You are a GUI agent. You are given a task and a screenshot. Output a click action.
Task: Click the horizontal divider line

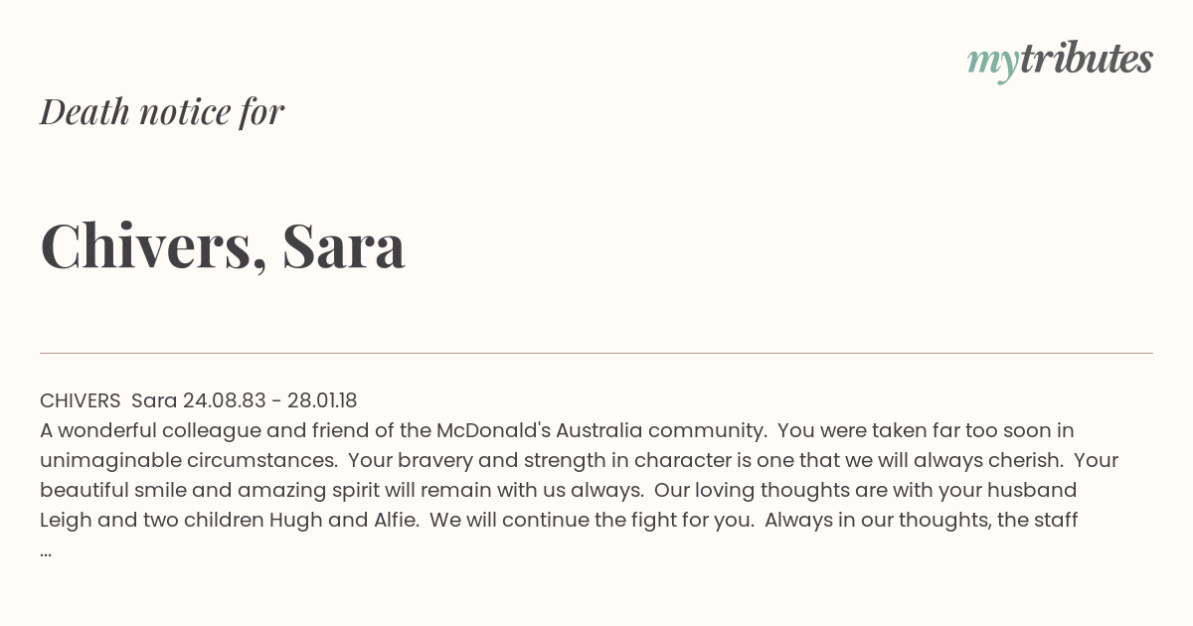(x=596, y=353)
